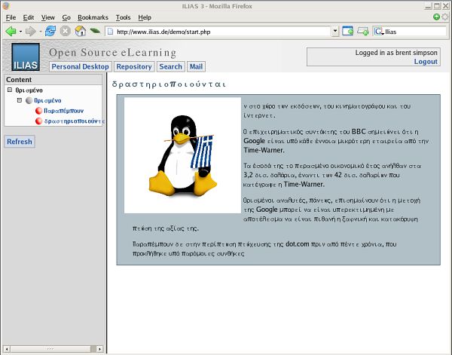
Task: Open the address bar URL history dropdown
Action: [335, 31]
